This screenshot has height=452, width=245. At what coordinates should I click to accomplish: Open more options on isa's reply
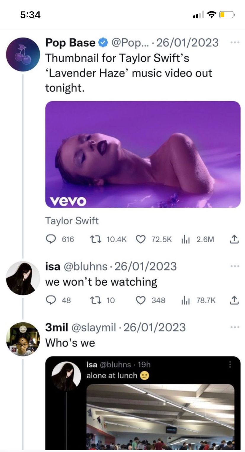click(x=234, y=266)
